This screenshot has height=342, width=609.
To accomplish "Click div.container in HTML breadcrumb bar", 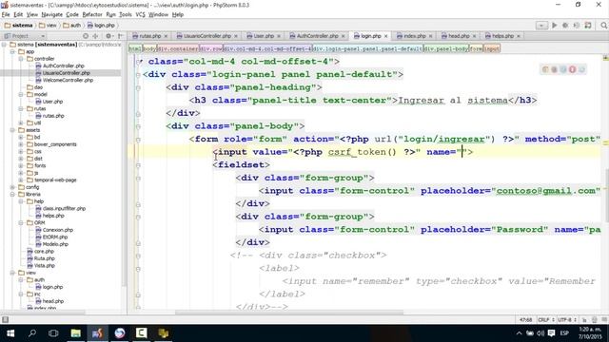I will pos(178,48).
